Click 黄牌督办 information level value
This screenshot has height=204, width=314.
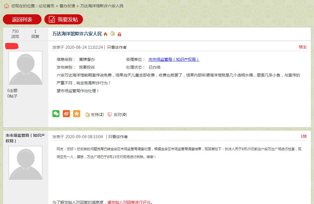87,59
